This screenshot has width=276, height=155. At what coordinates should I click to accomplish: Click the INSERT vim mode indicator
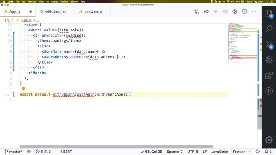(x=66, y=152)
